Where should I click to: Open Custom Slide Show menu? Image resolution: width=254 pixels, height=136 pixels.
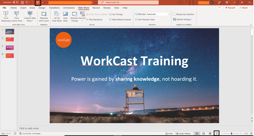point(30,16)
